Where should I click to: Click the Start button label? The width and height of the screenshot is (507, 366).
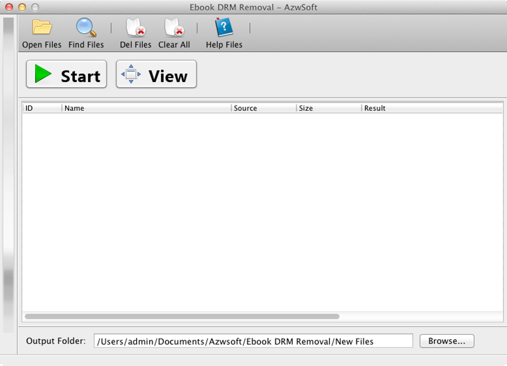tap(81, 76)
